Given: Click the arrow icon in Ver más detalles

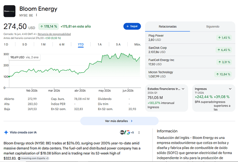Looking at the screenshot, I should [x=132, y=121].
